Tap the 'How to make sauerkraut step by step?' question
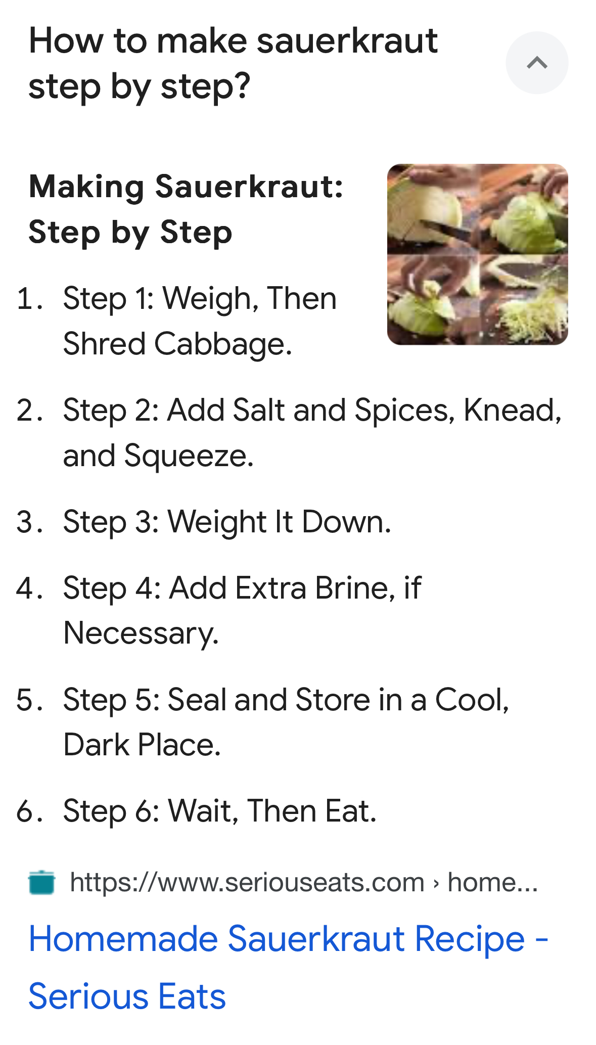This screenshot has height=1045, width=596. [x=233, y=63]
